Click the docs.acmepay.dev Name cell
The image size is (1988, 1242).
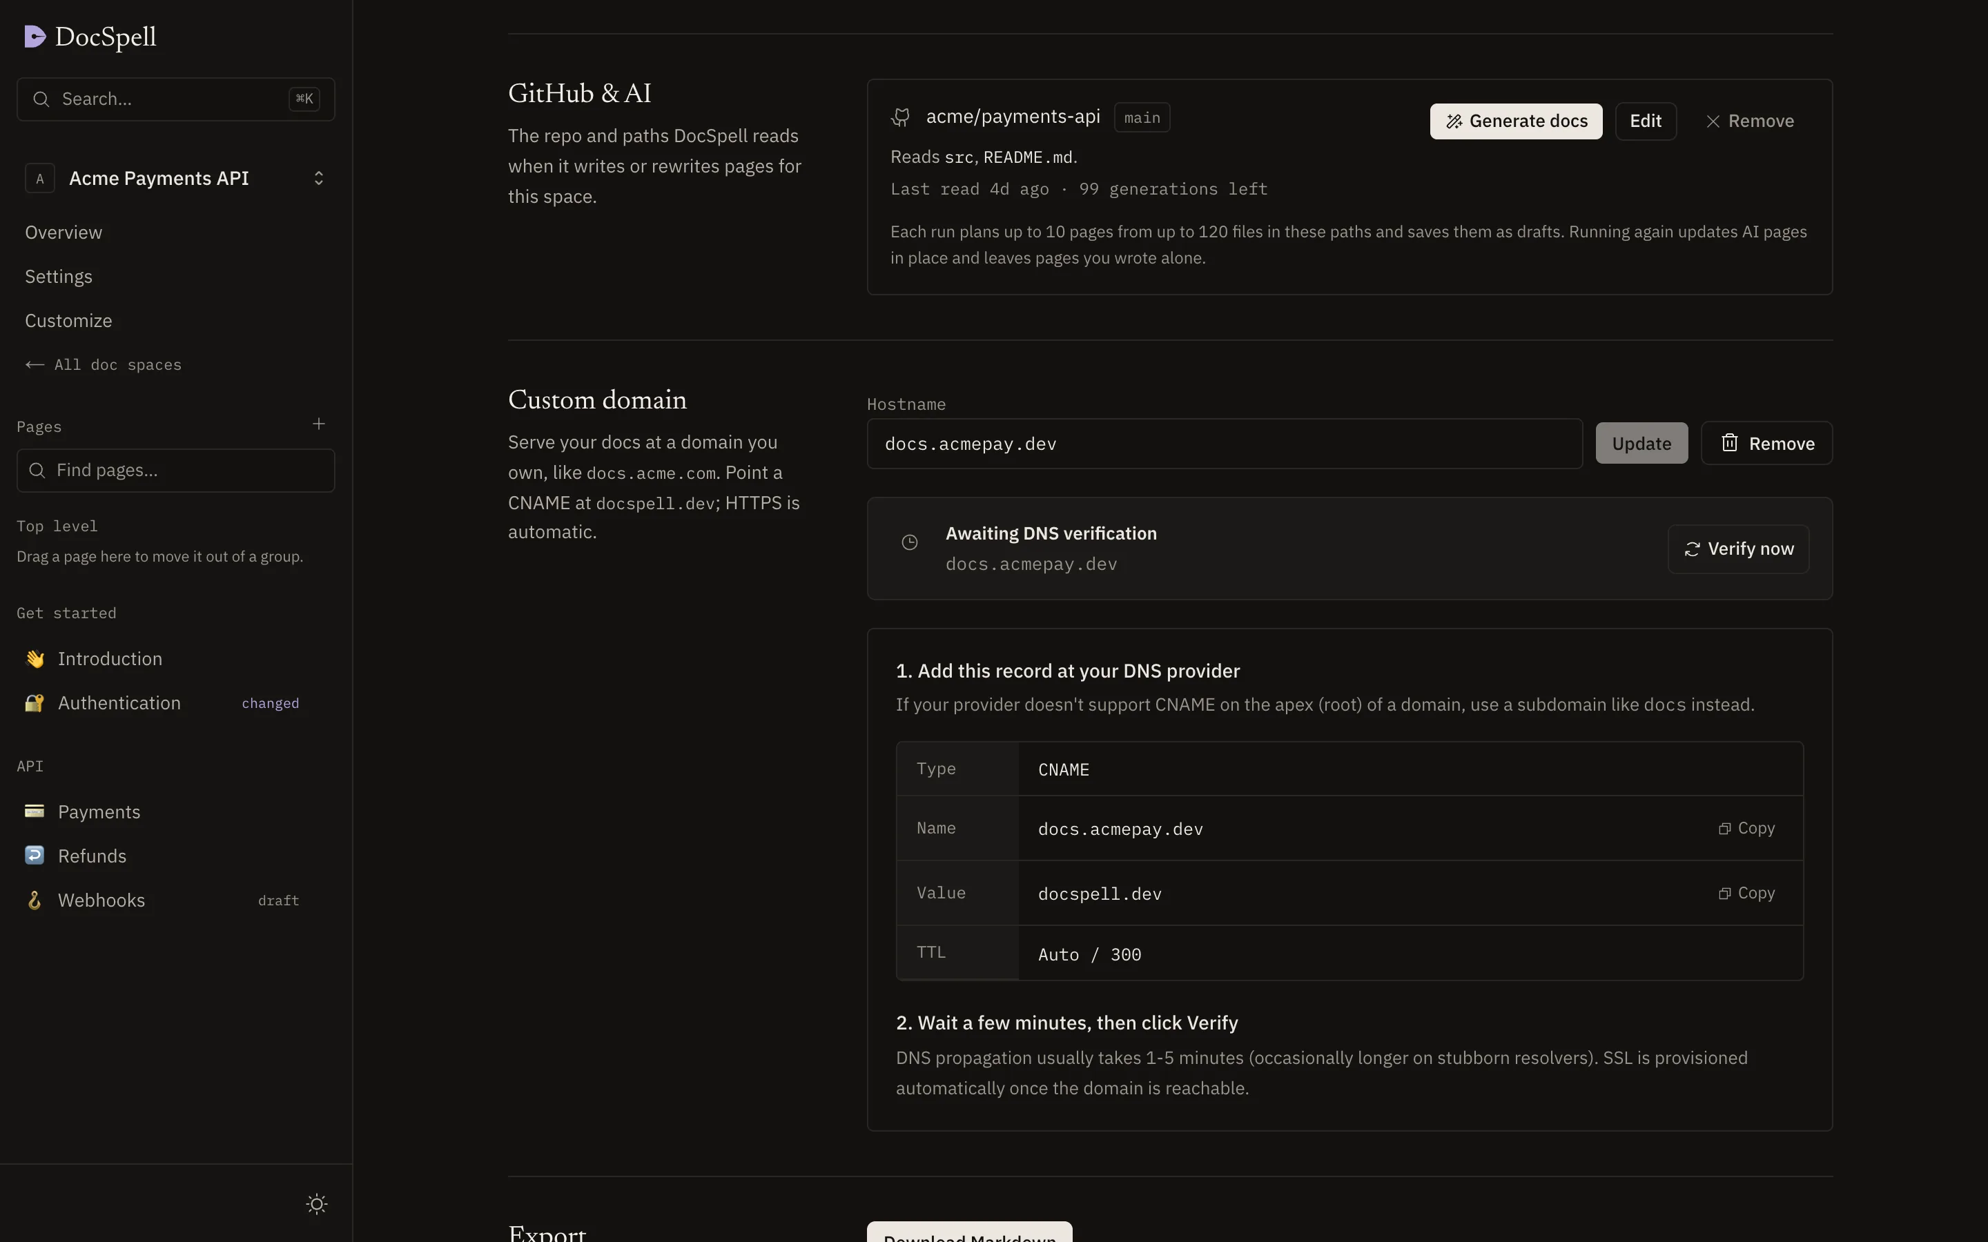pyautogui.click(x=1120, y=829)
